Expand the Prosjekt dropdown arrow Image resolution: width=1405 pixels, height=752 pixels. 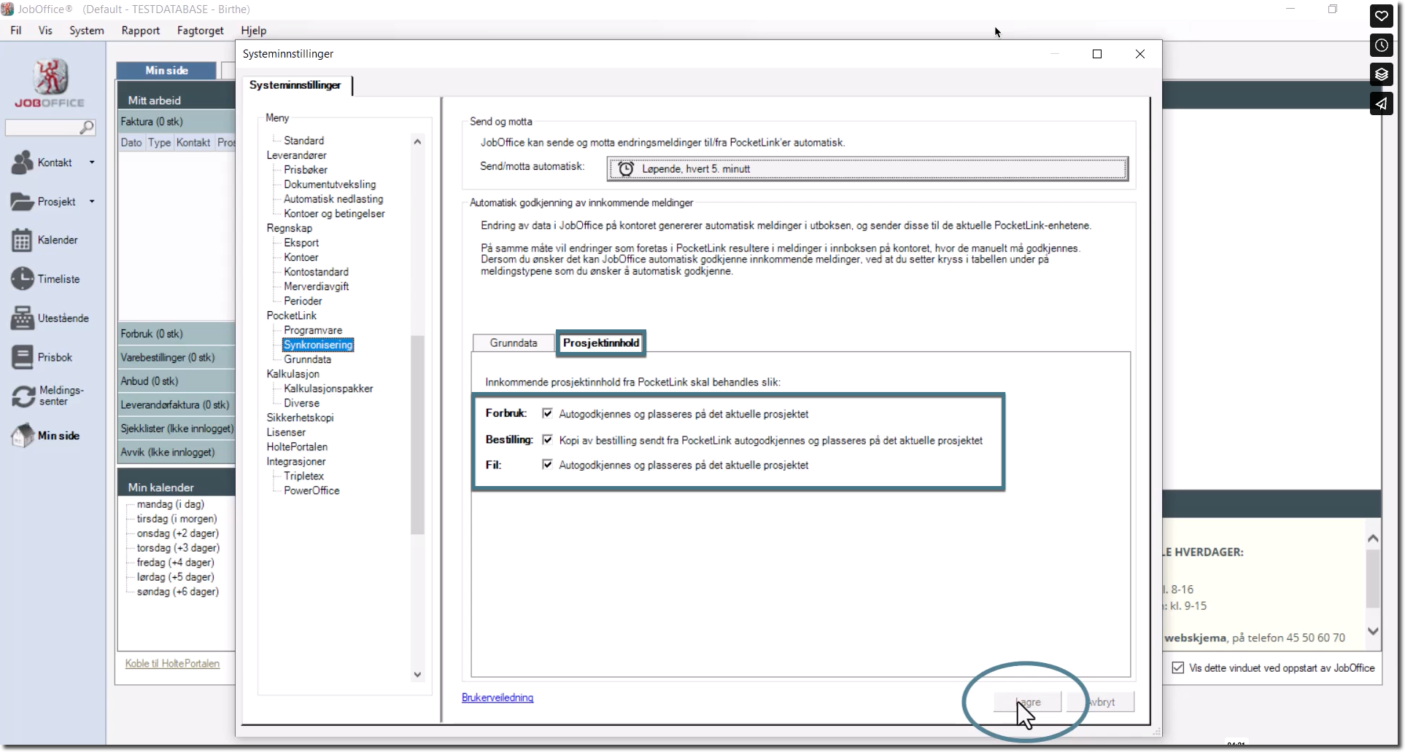coord(92,202)
